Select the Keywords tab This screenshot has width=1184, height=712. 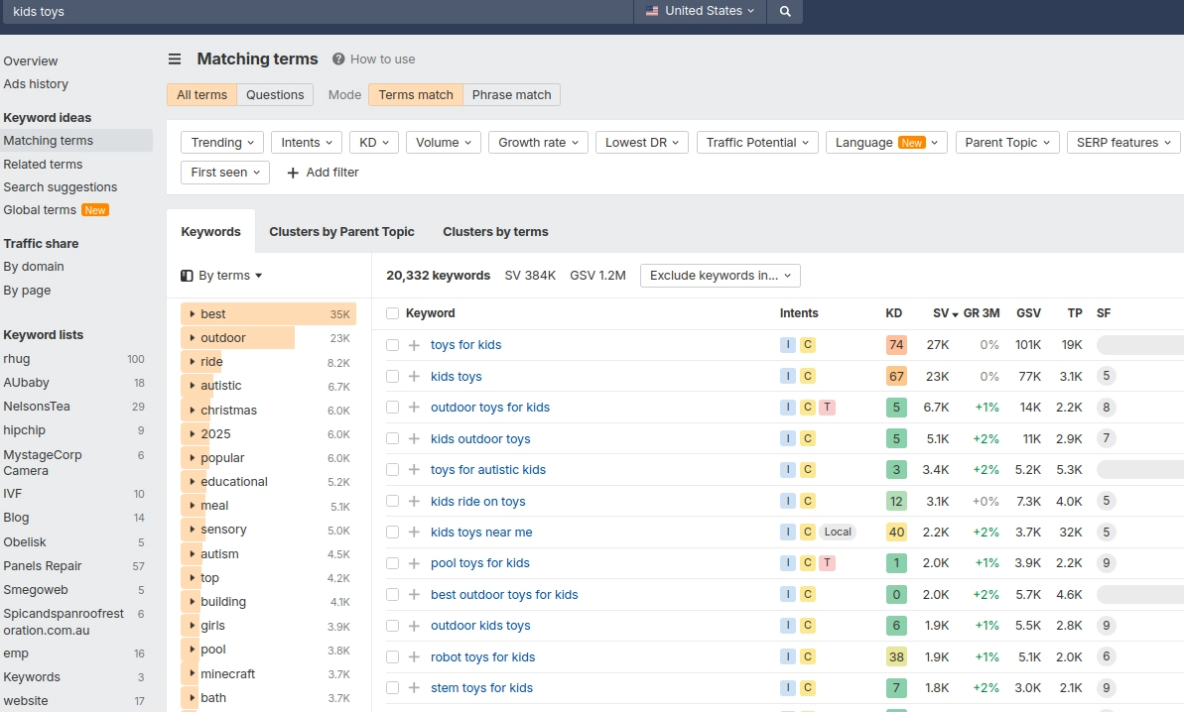(210, 232)
